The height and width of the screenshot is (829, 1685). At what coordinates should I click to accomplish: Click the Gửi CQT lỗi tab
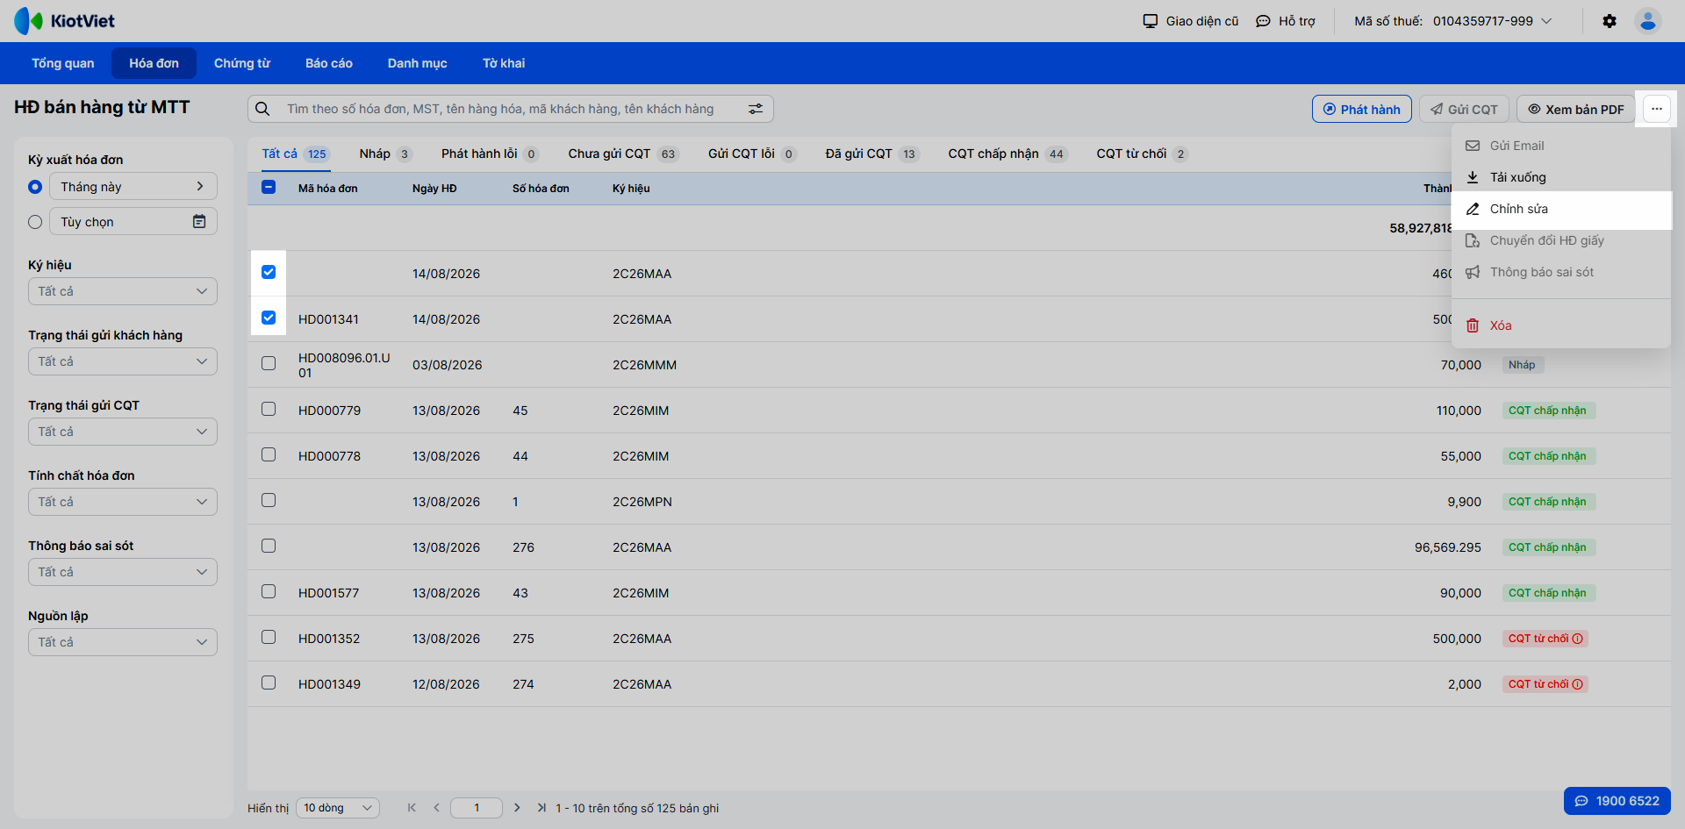point(752,154)
